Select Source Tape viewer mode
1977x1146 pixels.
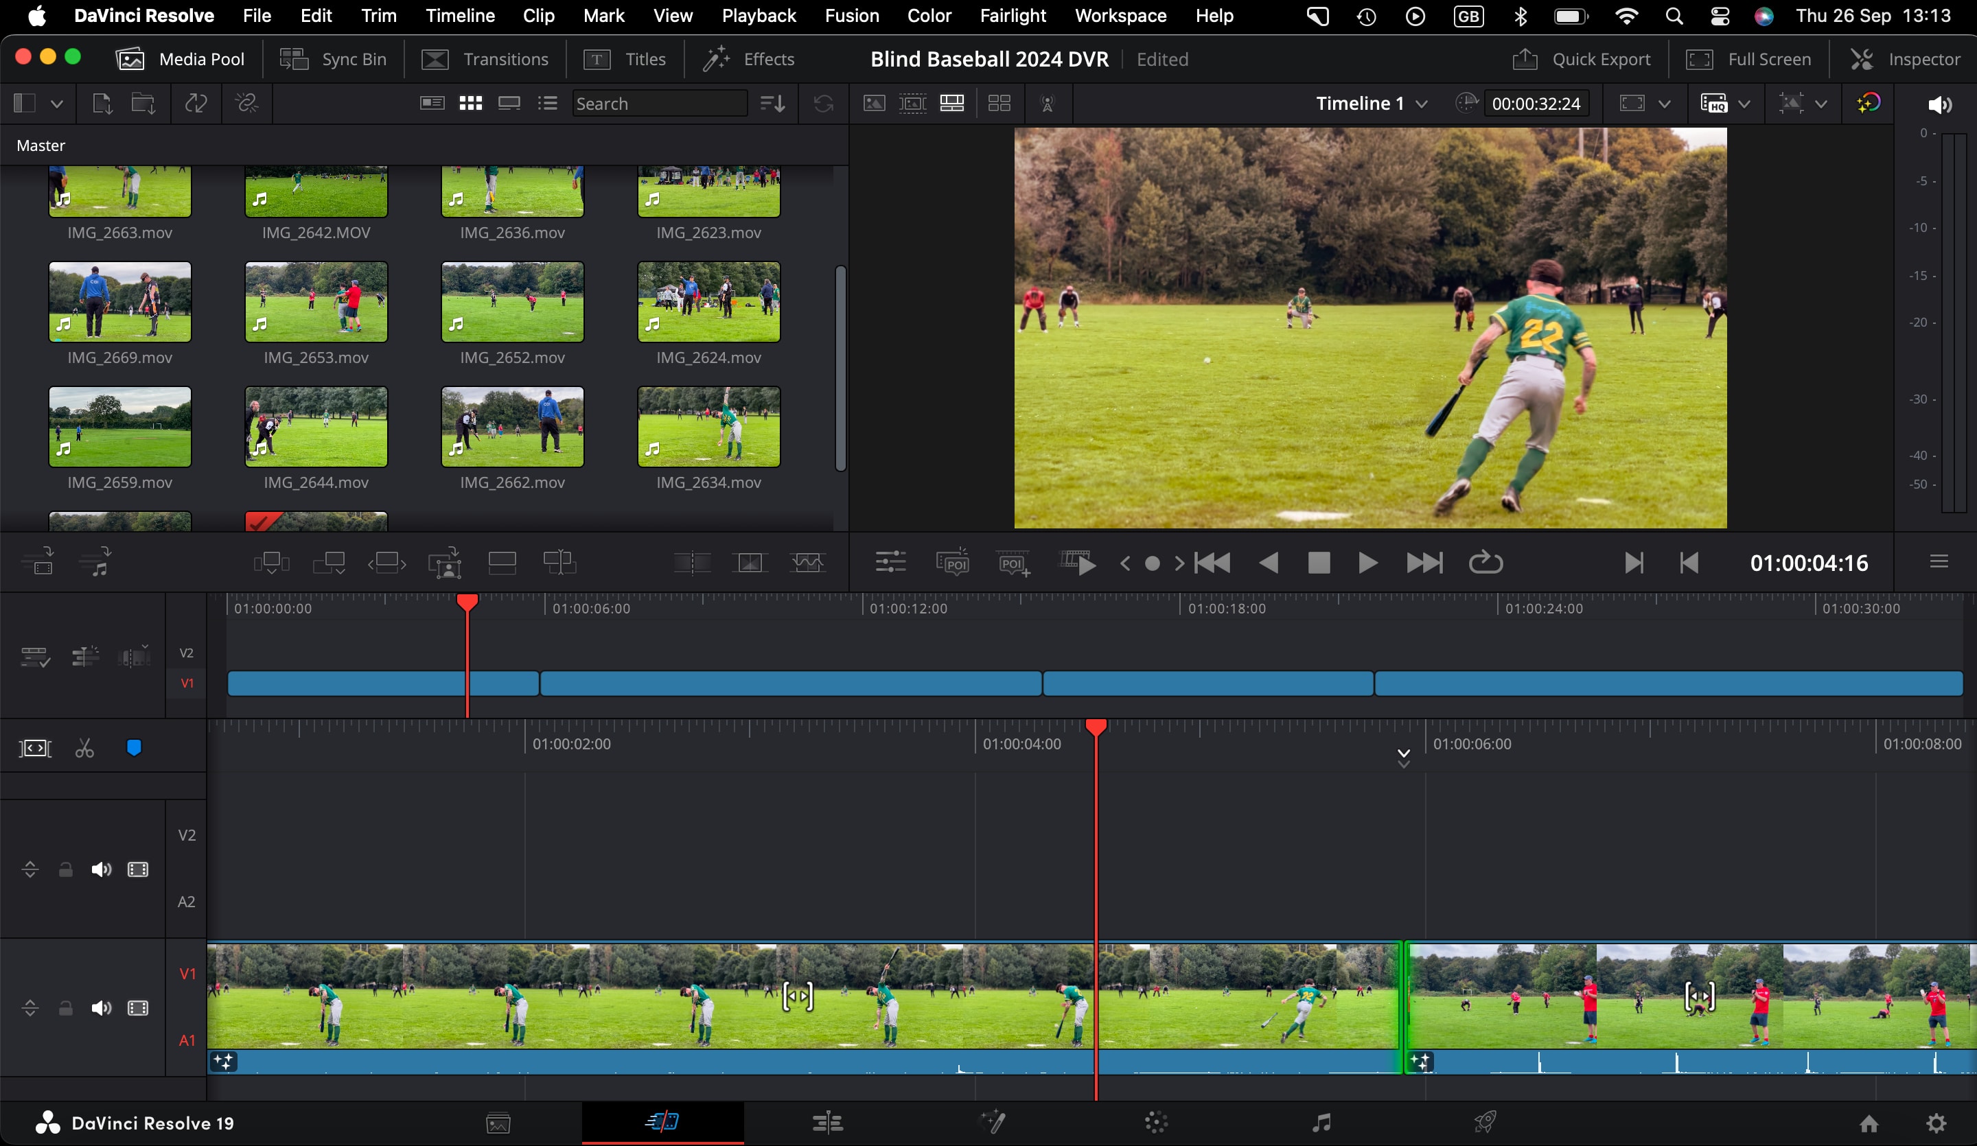tap(912, 104)
